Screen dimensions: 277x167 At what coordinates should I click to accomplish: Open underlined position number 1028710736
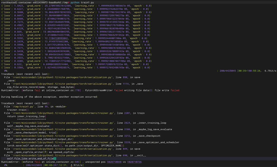point(134,162)
